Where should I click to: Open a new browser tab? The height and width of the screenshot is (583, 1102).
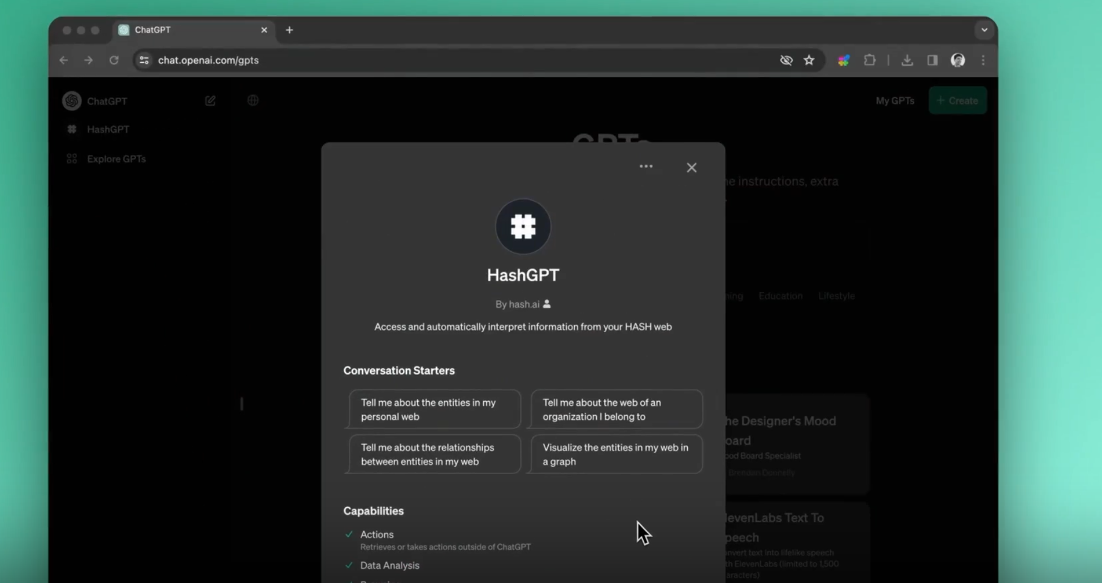click(289, 30)
